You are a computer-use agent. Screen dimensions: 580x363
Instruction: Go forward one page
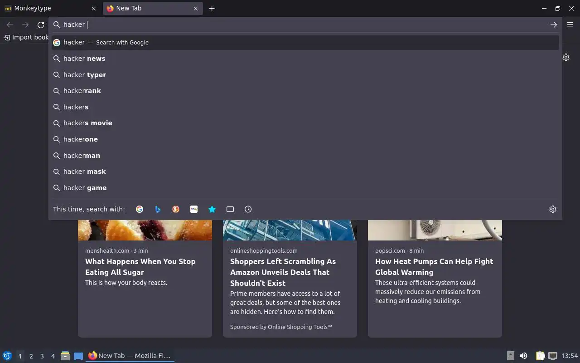click(x=25, y=25)
